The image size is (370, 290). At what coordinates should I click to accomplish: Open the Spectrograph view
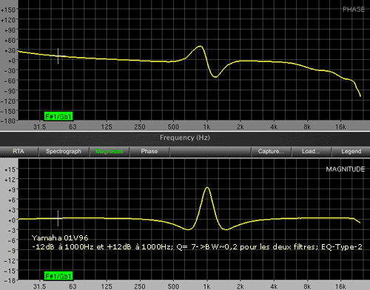(x=64, y=152)
